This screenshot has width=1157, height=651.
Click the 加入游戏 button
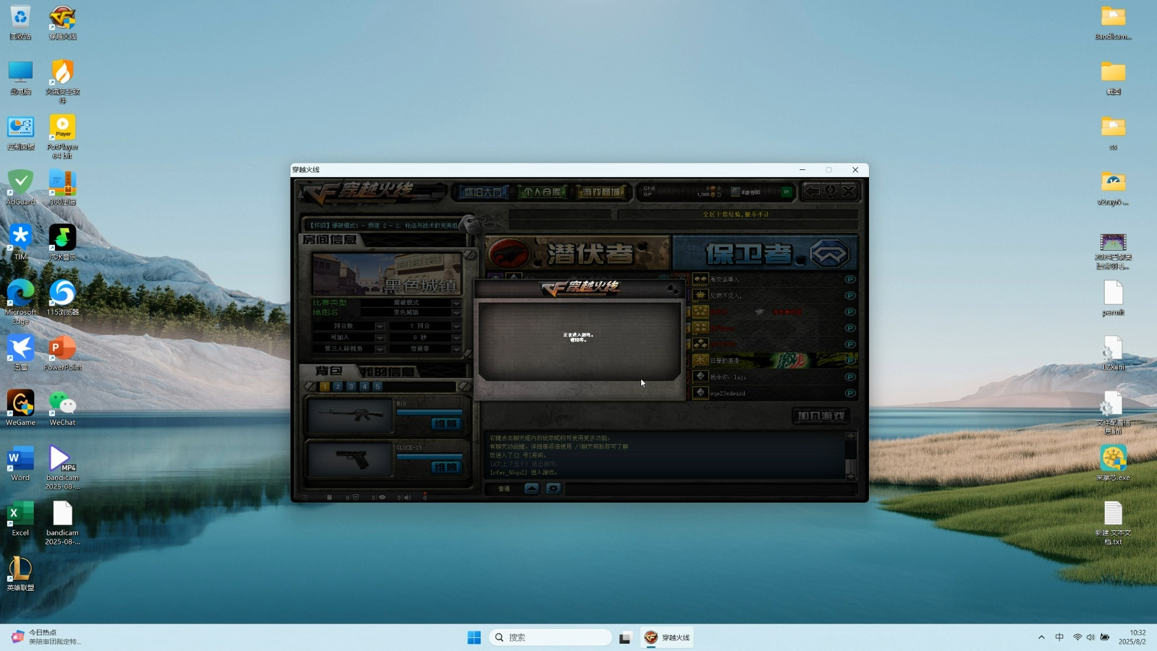821,416
